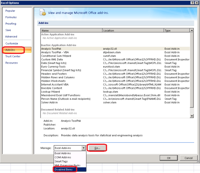The image size is (200, 173).
Task: Select the Euro Currency Tools add-in
Action: pos(115,67)
